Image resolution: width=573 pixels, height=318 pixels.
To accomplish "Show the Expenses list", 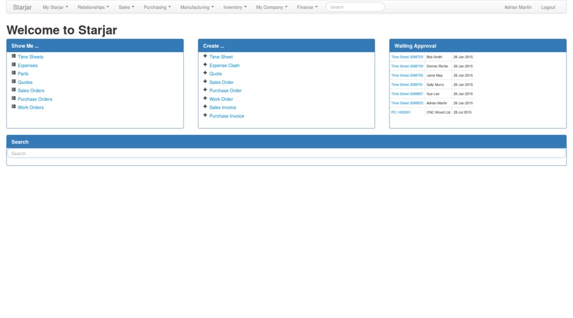I will coord(27,66).
